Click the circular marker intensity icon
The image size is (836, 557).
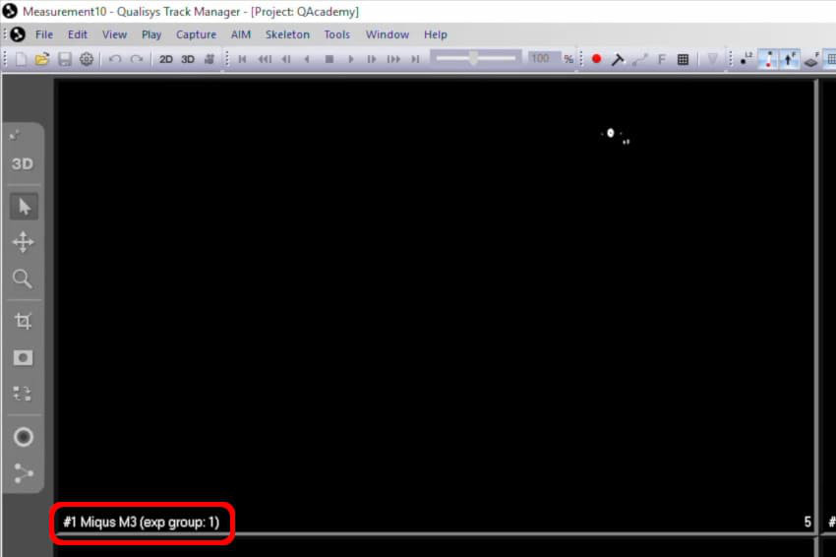tap(23, 437)
